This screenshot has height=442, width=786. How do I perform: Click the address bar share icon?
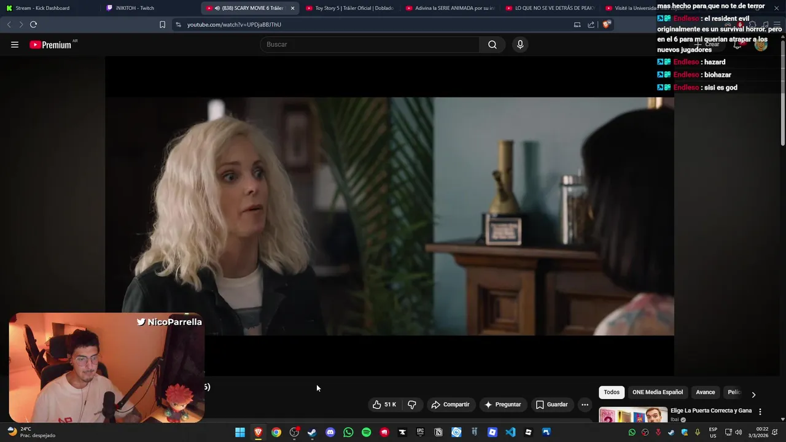point(591,25)
